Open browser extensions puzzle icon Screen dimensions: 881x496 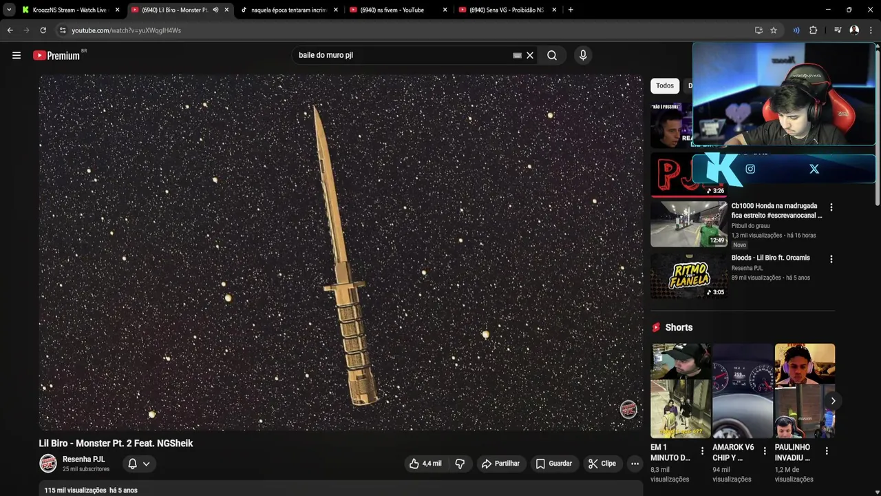click(813, 30)
